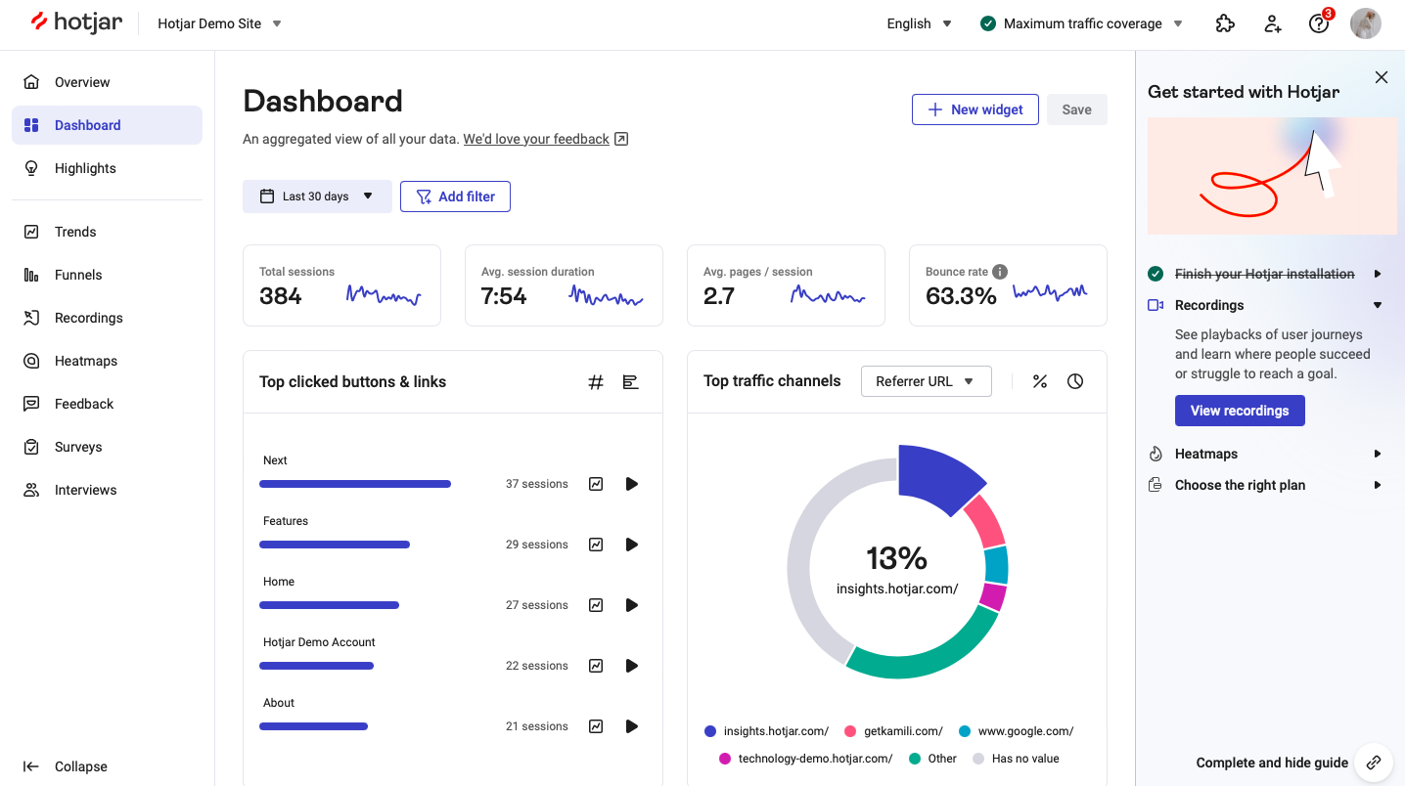Copy guide link icon at bottom right
The image size is (1405, 786).
pyautogui.click(x=1374, y=763)
